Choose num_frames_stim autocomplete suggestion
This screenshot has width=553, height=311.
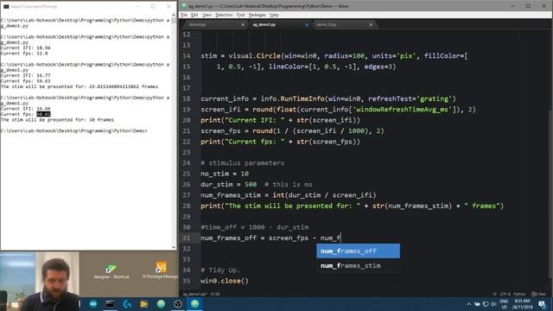[x=358, y=265]
